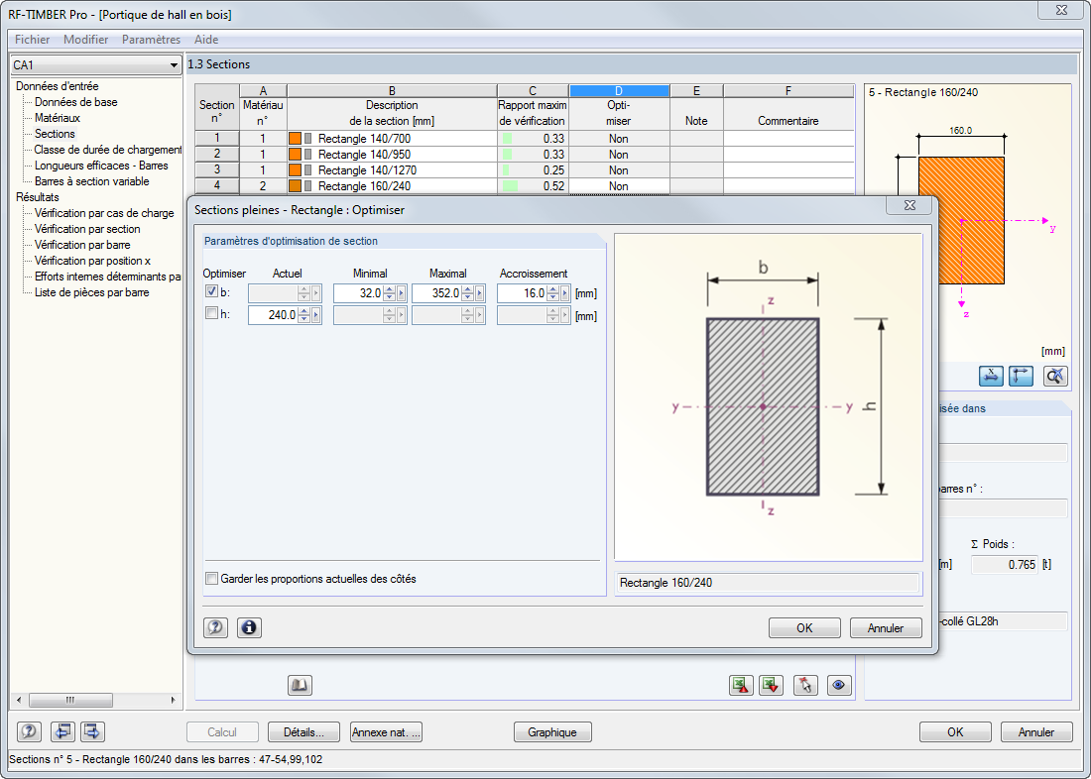Click the principal axes icon under section preview

[x=1021, y=377]
